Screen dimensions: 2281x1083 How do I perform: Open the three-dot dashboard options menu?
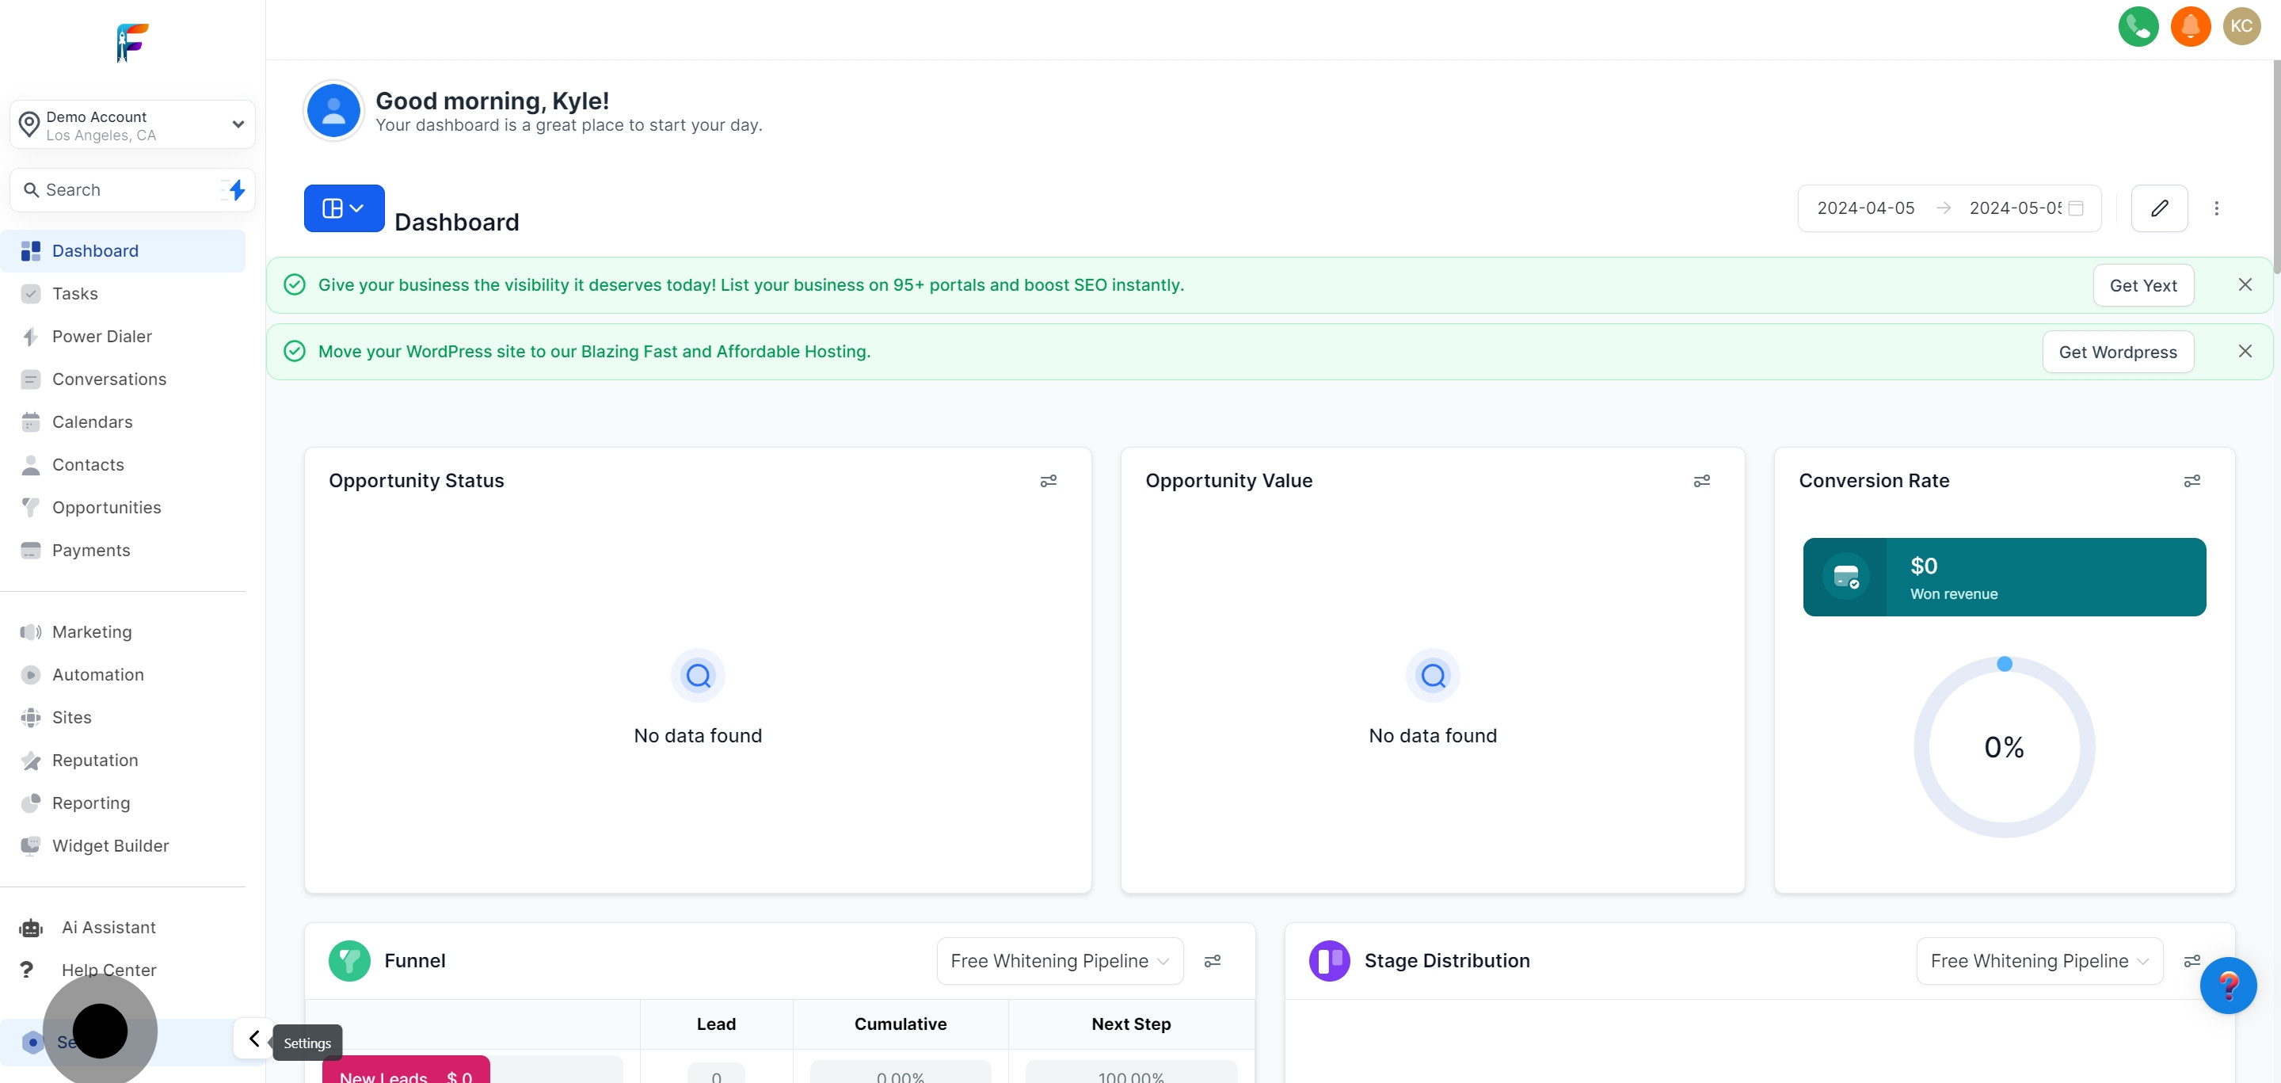[2216, 208]
